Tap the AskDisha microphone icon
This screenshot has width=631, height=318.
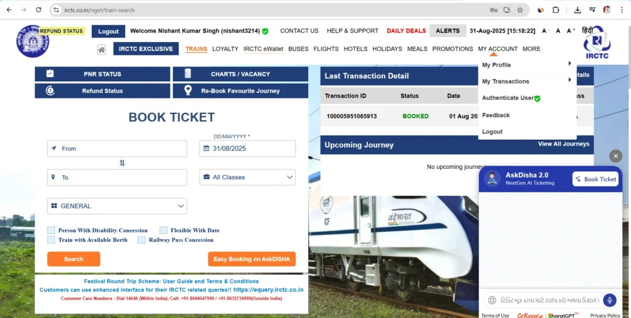pyautogui.click(x=609, y=300)
